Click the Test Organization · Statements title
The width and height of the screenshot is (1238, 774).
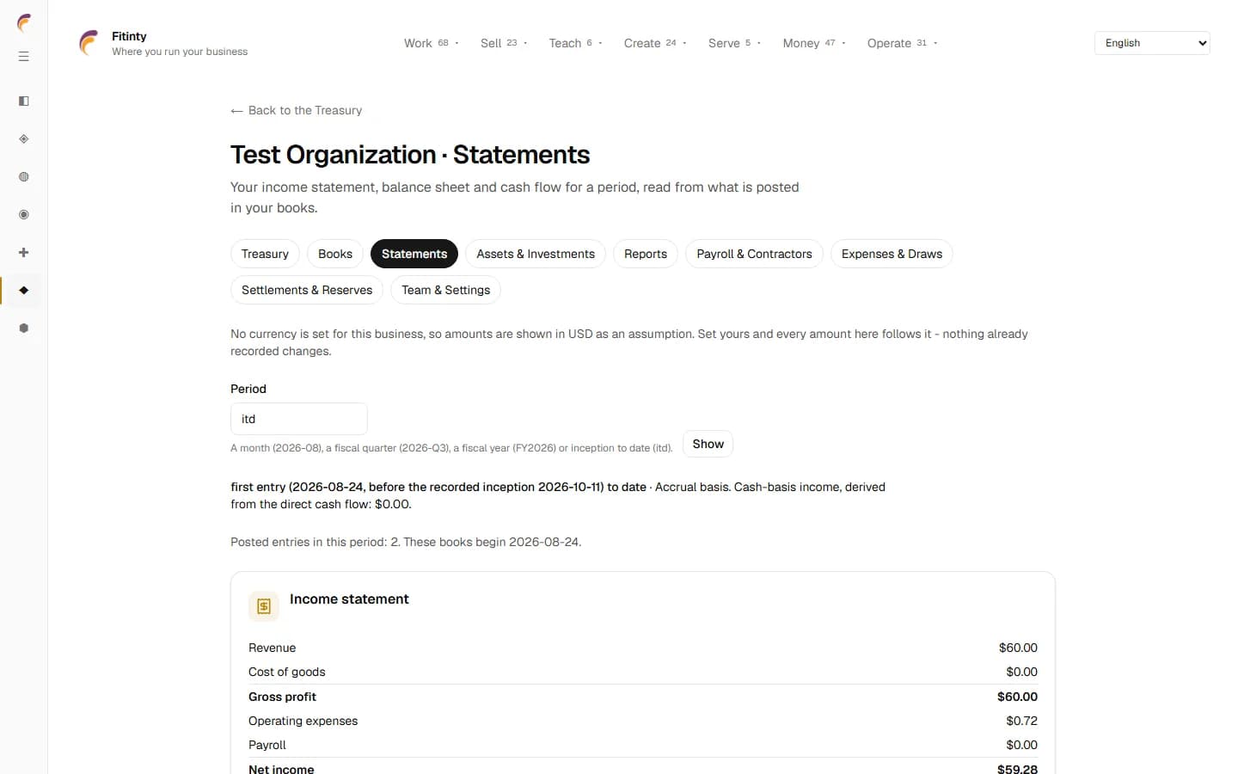pyautogui.click(x=410, y=155)
